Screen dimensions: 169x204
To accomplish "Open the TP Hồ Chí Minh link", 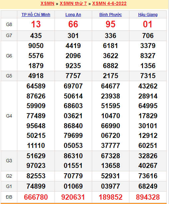I will (36, 15).
